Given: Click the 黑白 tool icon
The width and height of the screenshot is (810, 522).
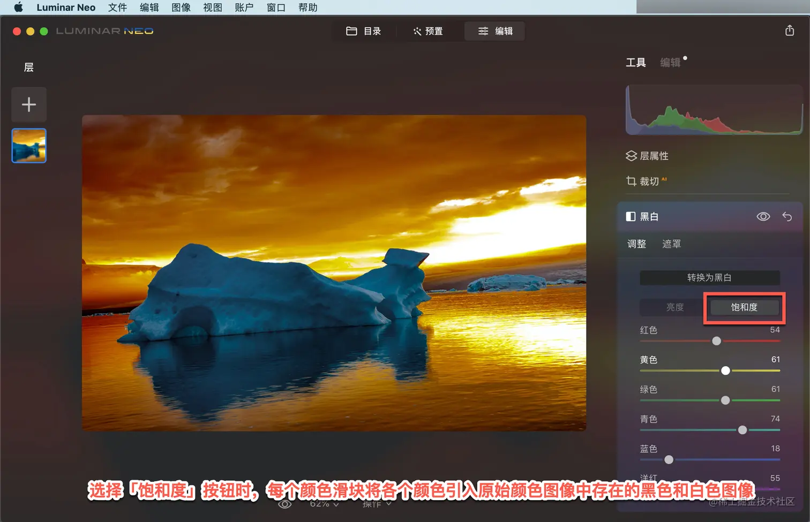Looking at the screenshot, I should click(631, 216).
